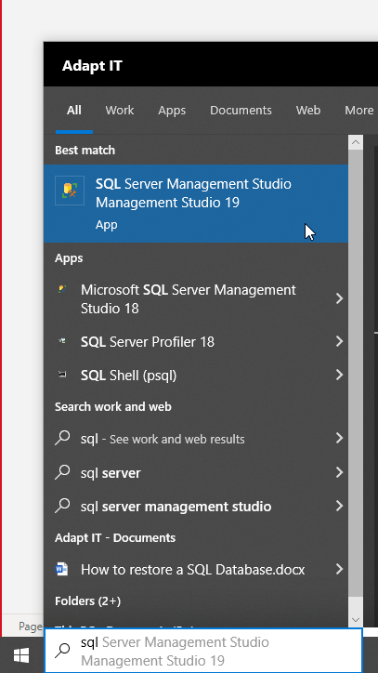This screenshot has width=378, height=673.
Task: Click the magnifier icon beside the 'sql server' suggestion
Action: pos(62,472)
